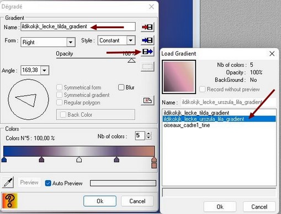Uncheck the Auto Preview checkbox
This screenshot has width=281, height=214.
click(x=48, y=183)
